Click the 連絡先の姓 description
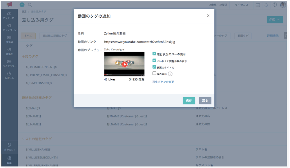Screen dimensions: 290x168 tap(203, 124)
